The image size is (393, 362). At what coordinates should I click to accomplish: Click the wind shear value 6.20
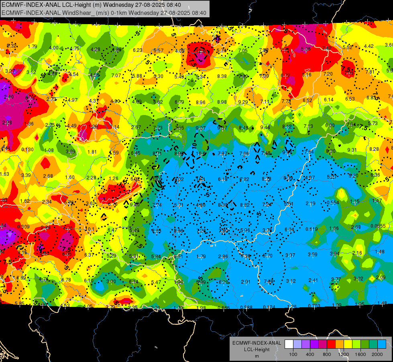pyautogui.click(x=224, y=282)
